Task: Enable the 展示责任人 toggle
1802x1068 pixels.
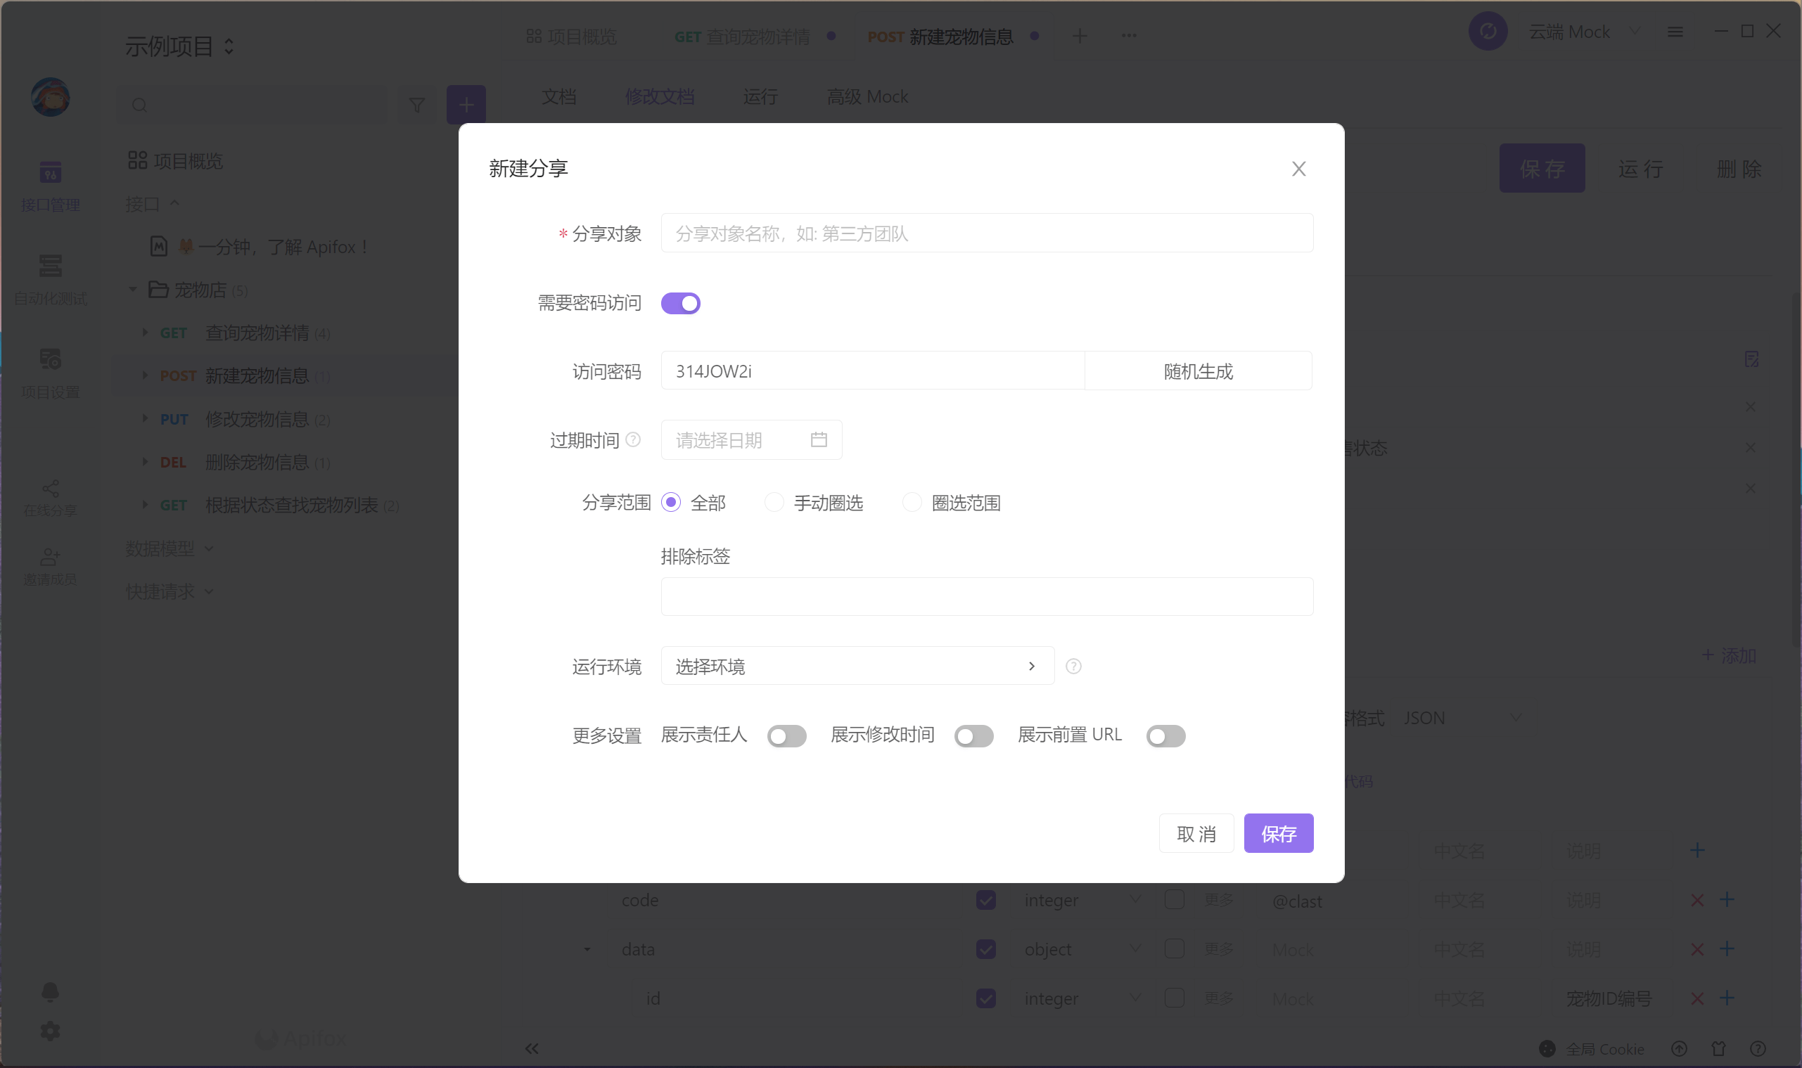Action: pos(786,735)
